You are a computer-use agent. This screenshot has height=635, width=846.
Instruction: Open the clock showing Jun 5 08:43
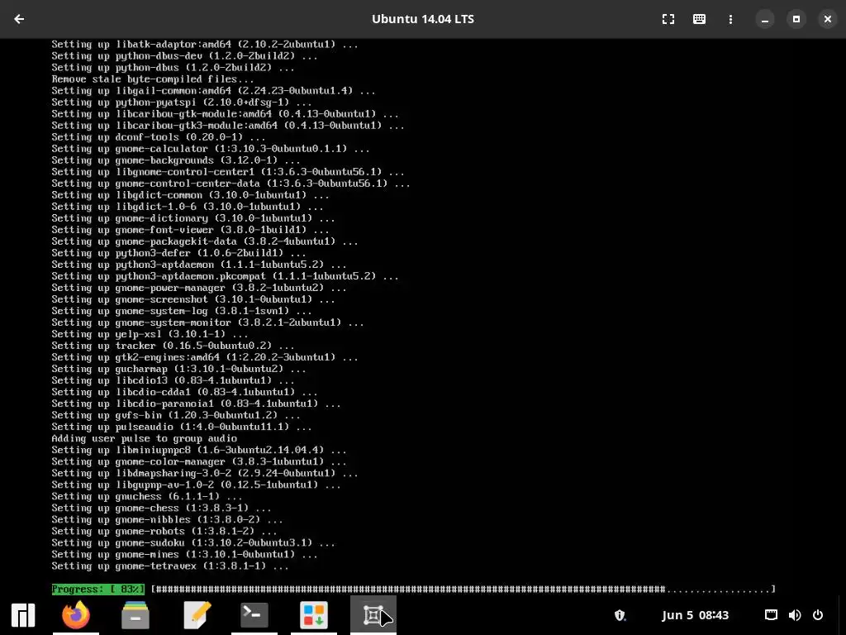696,615
